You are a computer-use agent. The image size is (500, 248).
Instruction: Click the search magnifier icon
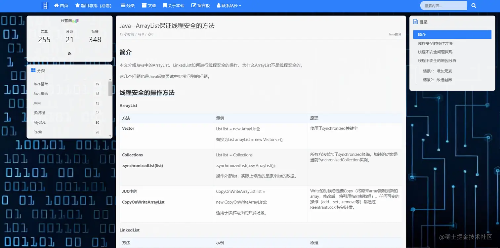click(x=474, y=6)
